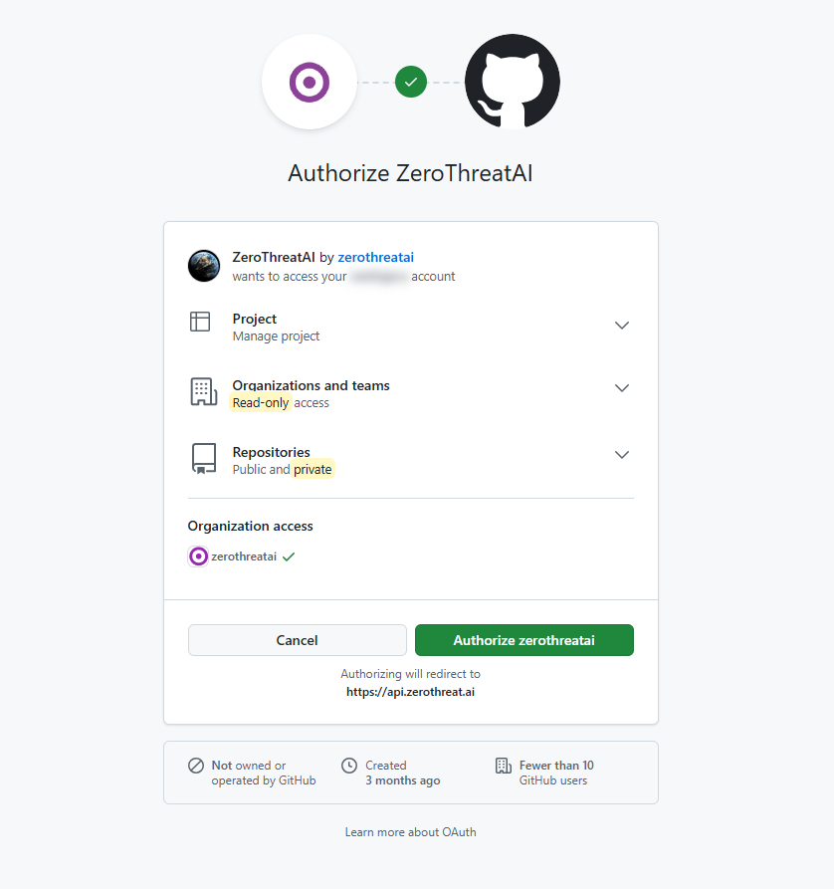This screenshot has width=834, height=889.
Task: Click the zerothreatai organization avatar icon
Action: click(x=198, y=556)
